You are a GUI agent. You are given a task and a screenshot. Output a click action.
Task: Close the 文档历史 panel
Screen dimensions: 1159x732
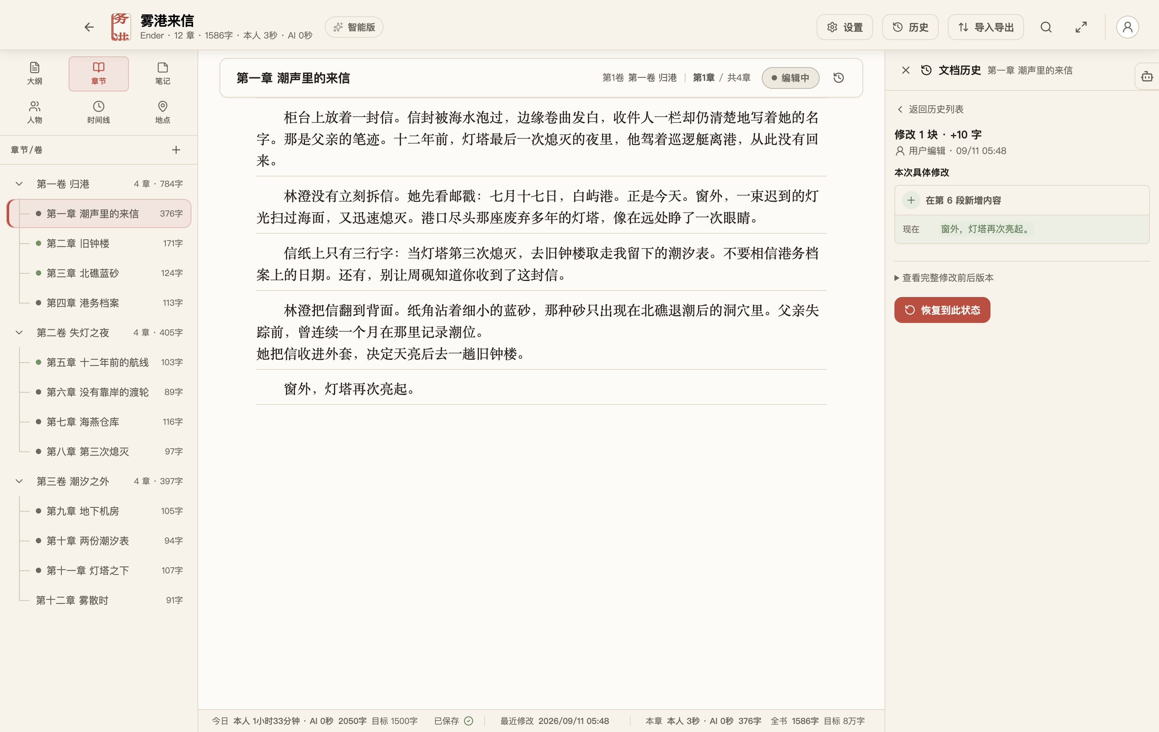pyautogui.click(x=905, y=70)
